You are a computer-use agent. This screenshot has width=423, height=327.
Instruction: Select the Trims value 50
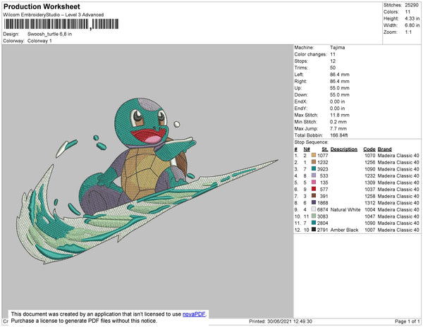click(333, 68)
